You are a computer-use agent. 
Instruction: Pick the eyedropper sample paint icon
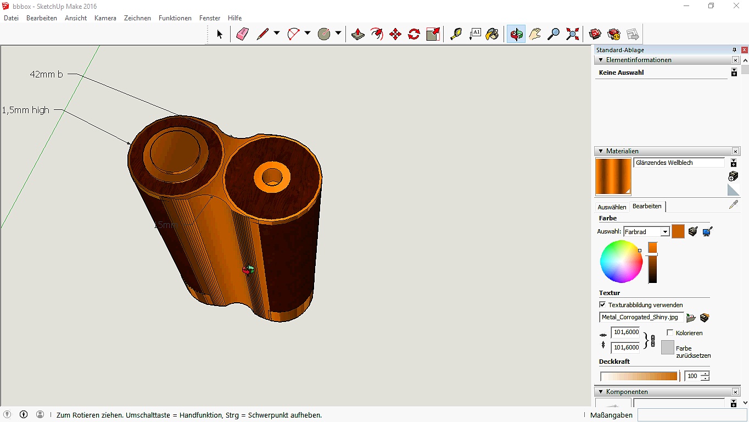click(x=733, y=204)
